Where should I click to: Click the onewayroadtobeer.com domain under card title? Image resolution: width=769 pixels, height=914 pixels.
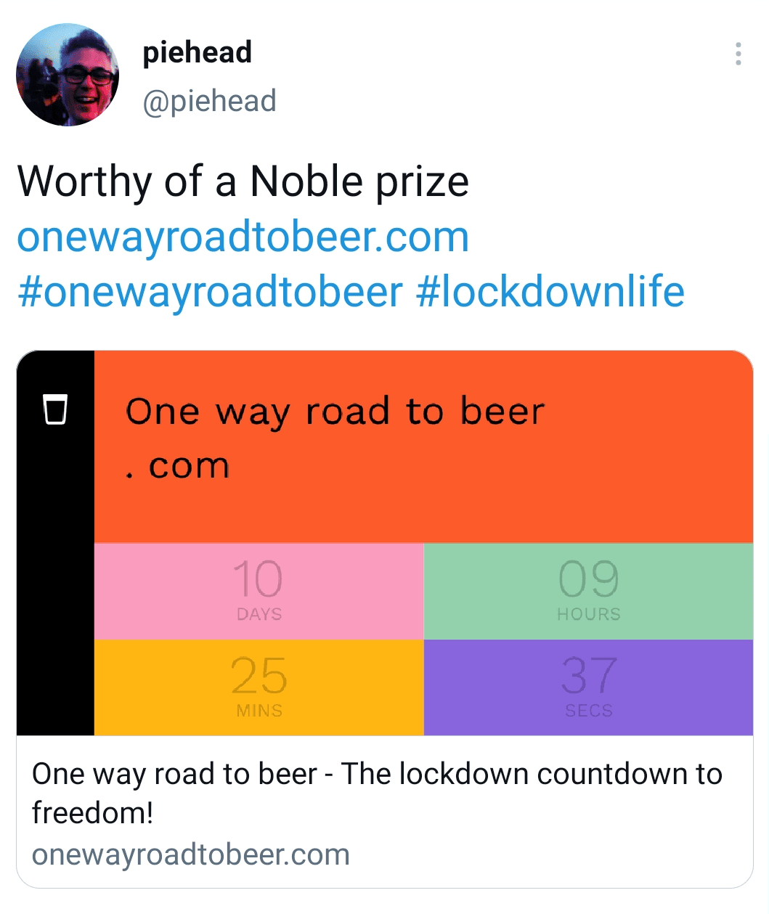pos(190,854)
